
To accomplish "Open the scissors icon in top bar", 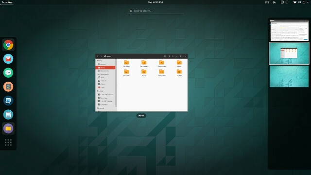I will coord(274,2).
